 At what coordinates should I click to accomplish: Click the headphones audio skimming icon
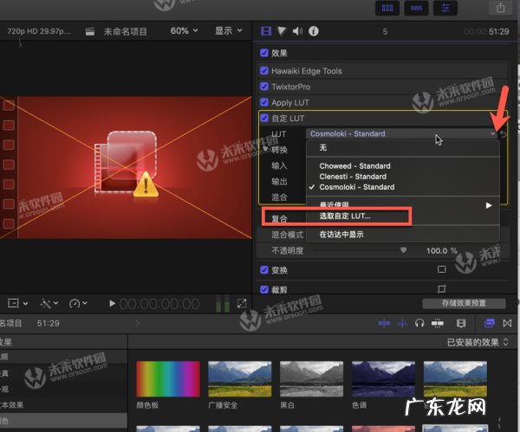(419, 323)
